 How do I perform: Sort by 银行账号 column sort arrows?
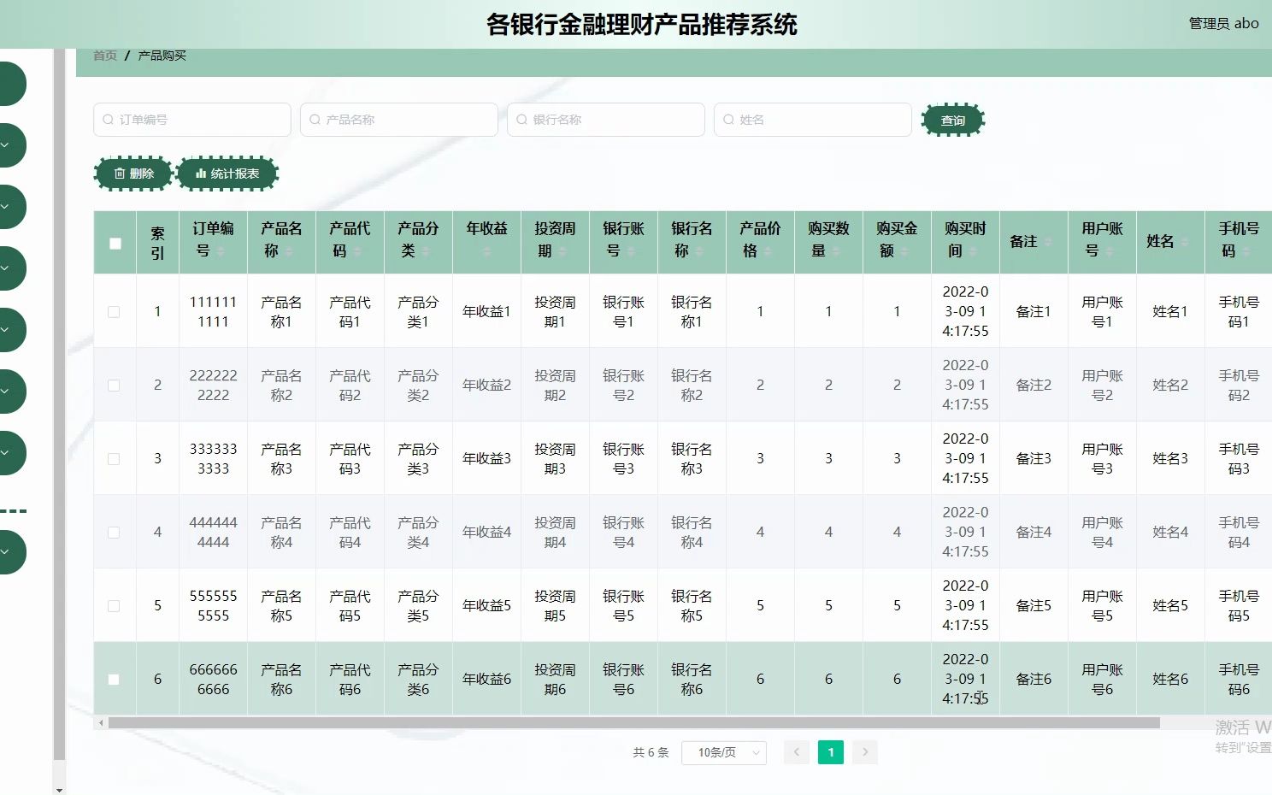pyautogui.click(x=631, y=251)
